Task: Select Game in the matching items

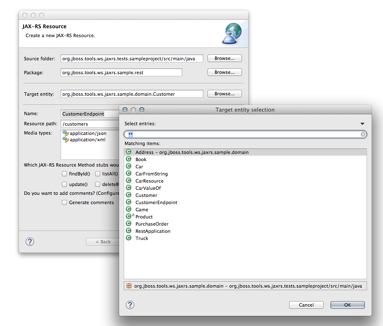Action: [x=245, y=210]
